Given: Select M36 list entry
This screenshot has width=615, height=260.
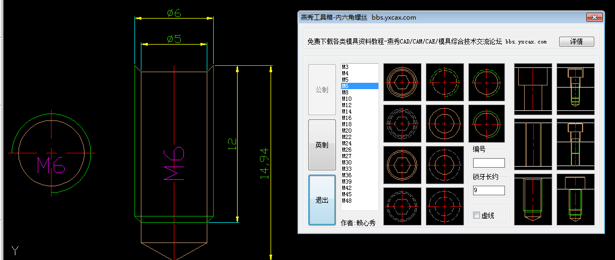Looking at the screenshot, I should click(x=360, y=175).
